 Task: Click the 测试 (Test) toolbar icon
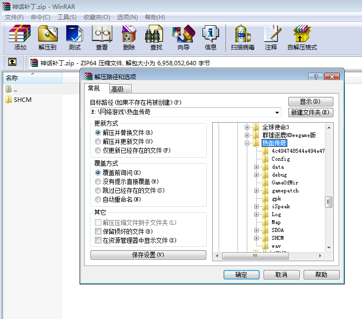click(x=75, y=38)
